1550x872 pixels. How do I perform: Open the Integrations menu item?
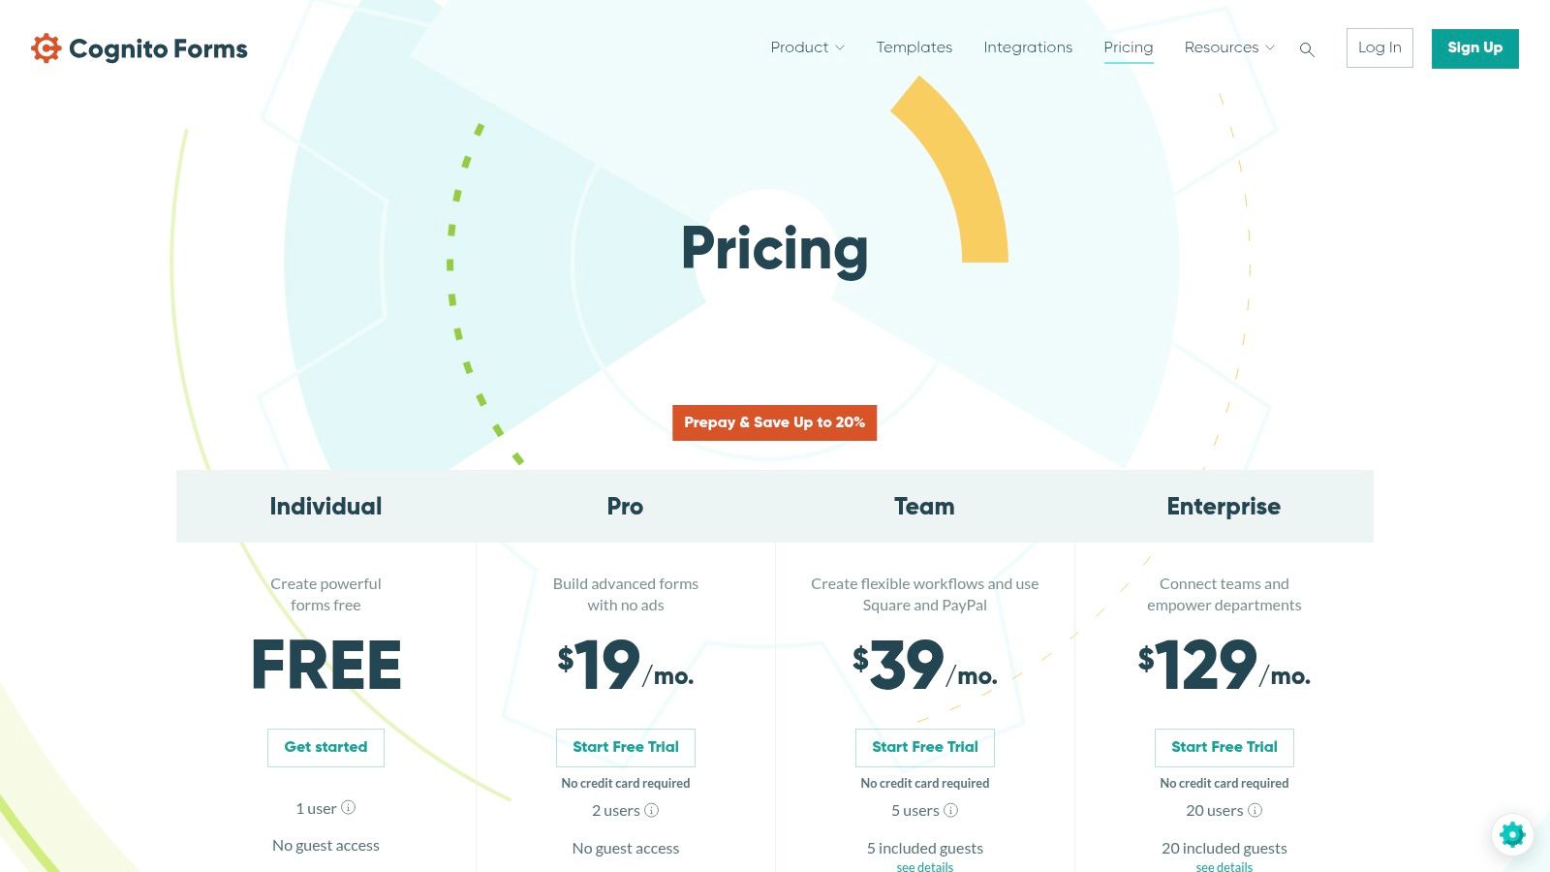pyautogui.click(x=1028, y=47)
